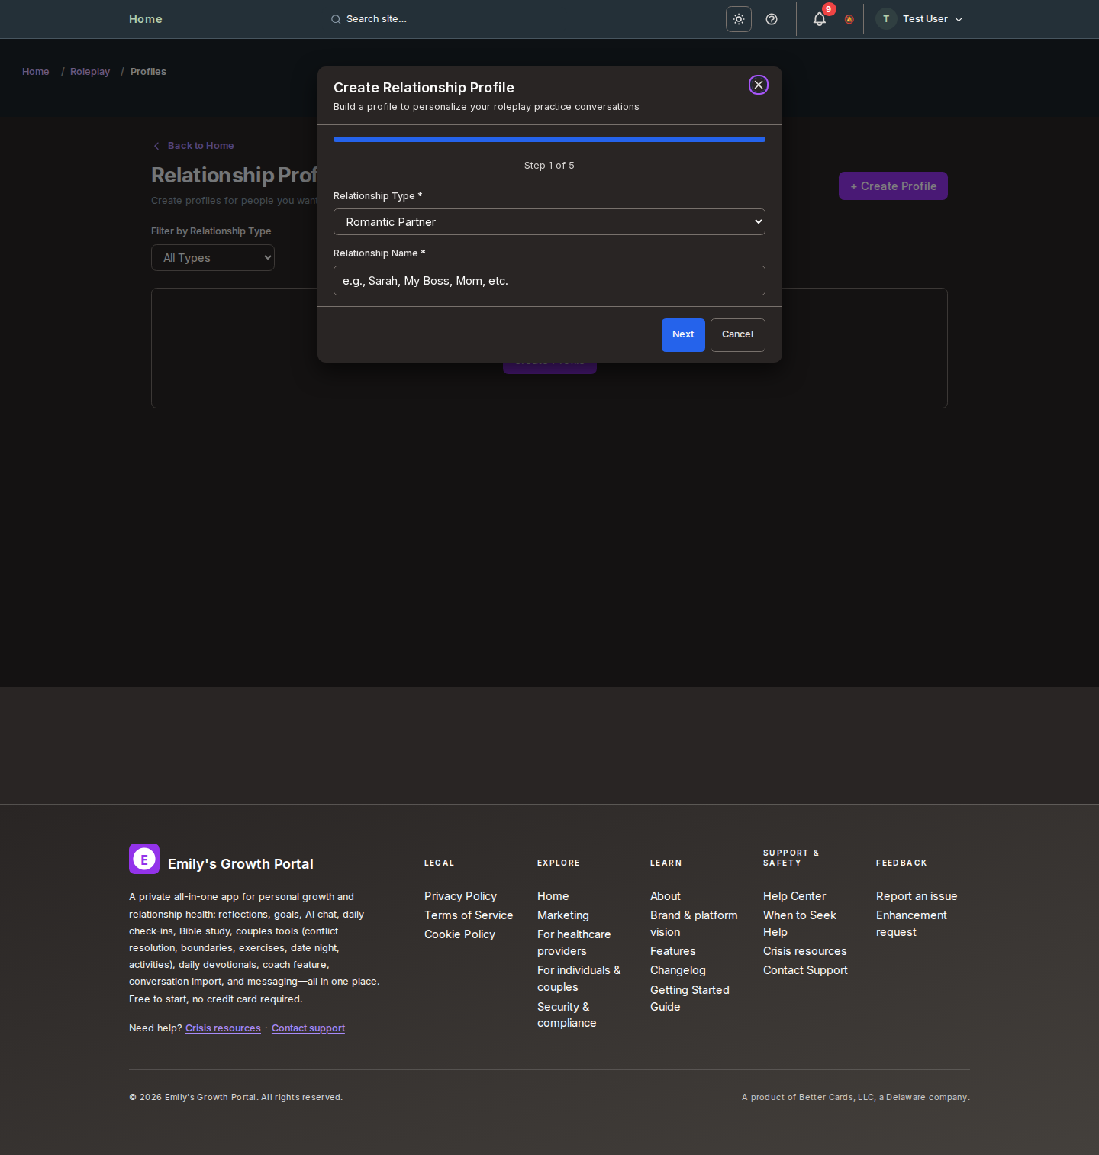Image resolution: width=1099 pixels, height=1155 pixels.
Task: Click the step progress bar
Action: pos(549,140)
